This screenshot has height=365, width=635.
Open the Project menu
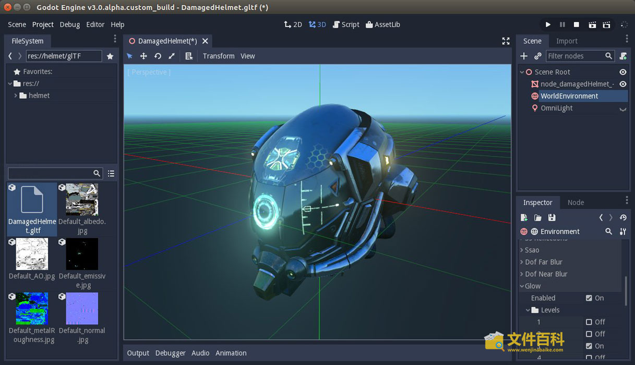pos(43,25)
